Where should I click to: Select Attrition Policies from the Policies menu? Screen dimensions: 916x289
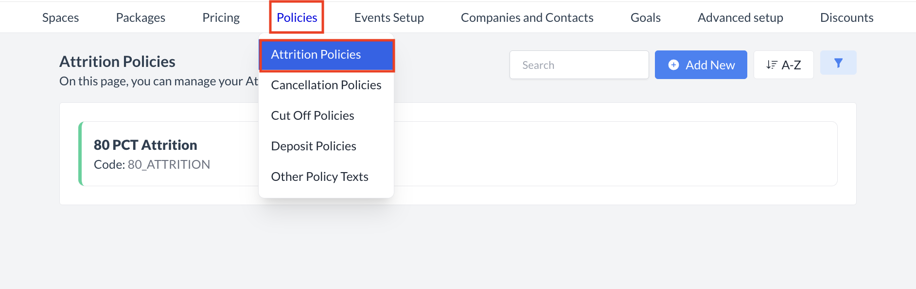[316, 54]
